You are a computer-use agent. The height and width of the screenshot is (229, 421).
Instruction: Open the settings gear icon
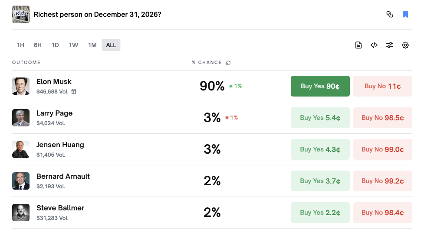click(405, 45)
